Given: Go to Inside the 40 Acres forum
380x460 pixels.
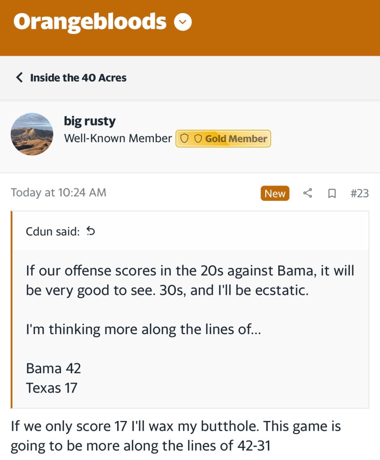Looking at the screenshot, I should point(78,78).
